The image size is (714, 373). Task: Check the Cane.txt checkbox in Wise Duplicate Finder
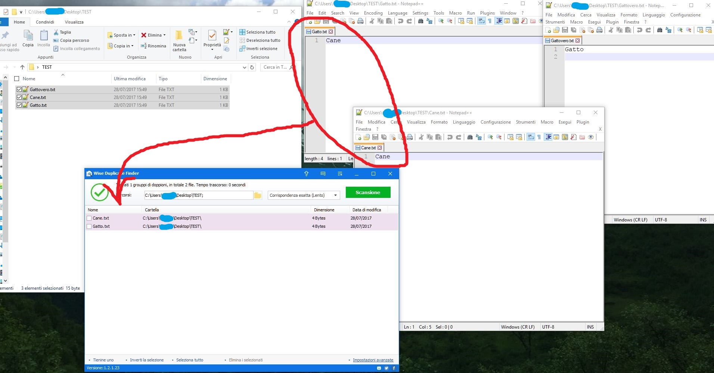(x=89, y=218)
